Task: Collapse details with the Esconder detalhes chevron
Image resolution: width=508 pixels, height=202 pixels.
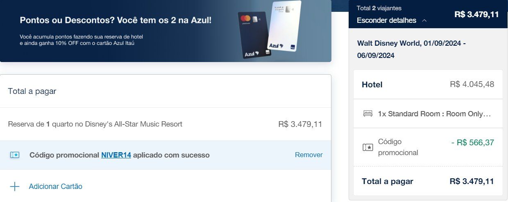Action: [x=424, y=20]
